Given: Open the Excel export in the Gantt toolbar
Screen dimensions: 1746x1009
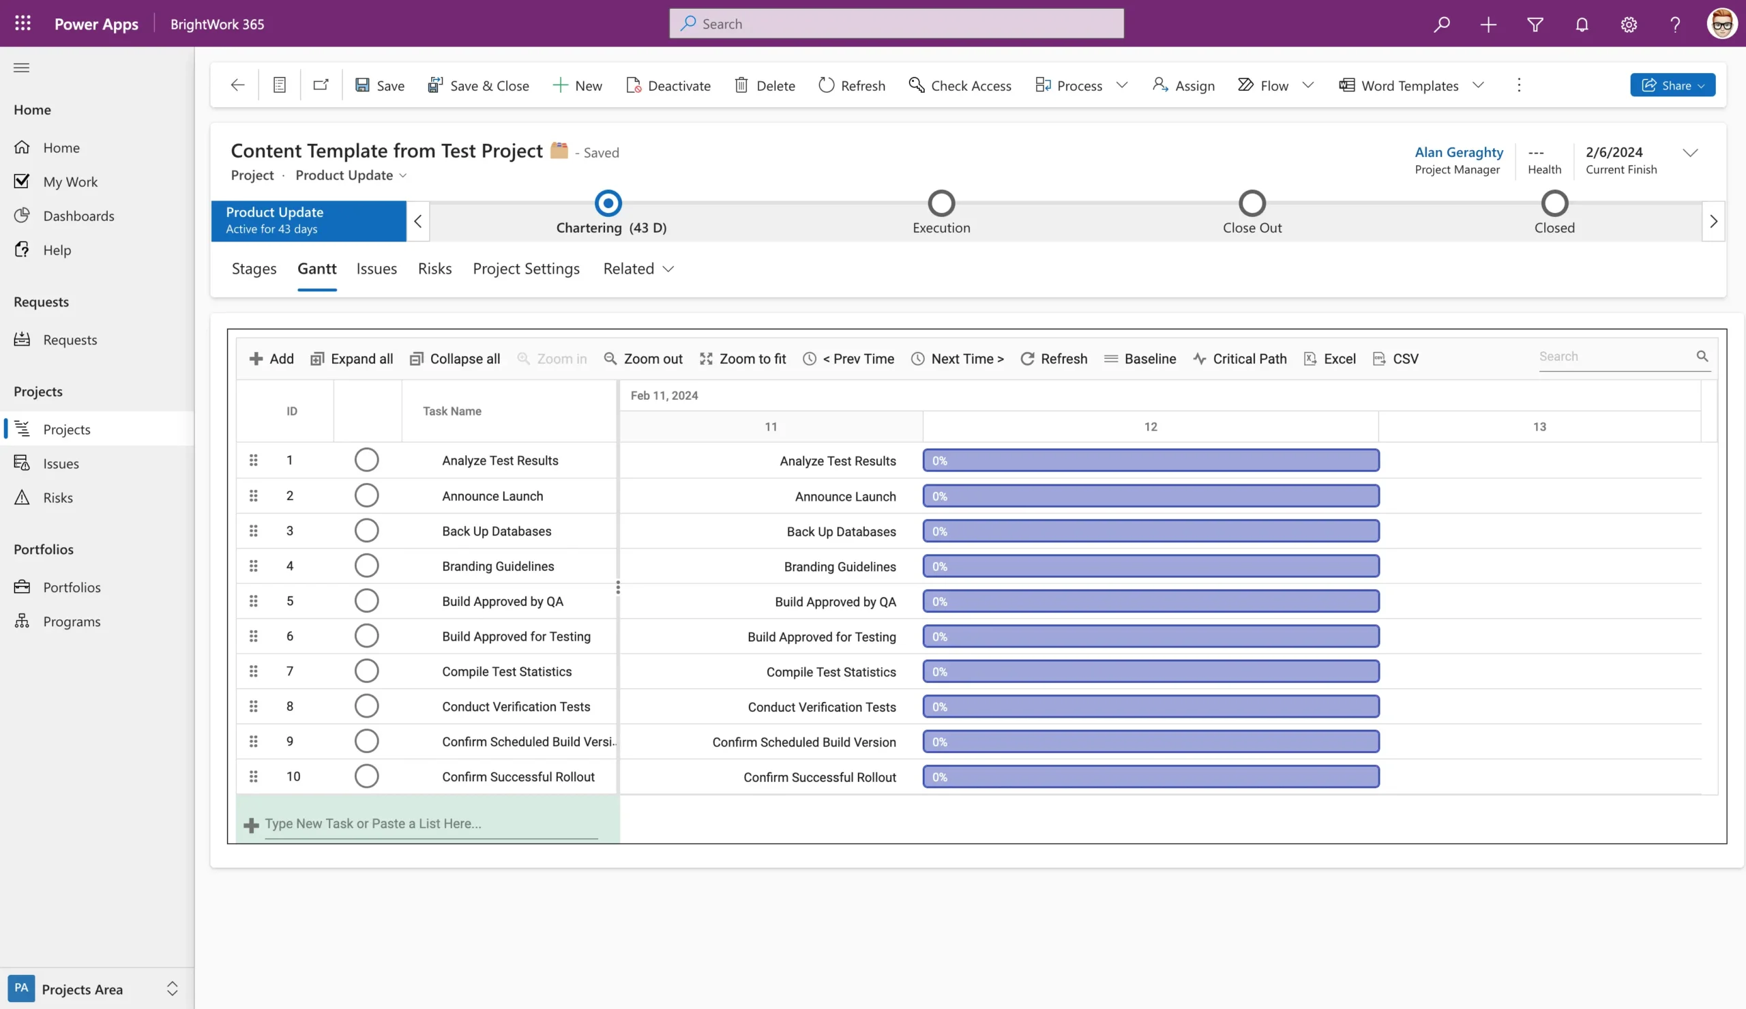Looking at the screenshot, I should click(x=1330, y=358).
